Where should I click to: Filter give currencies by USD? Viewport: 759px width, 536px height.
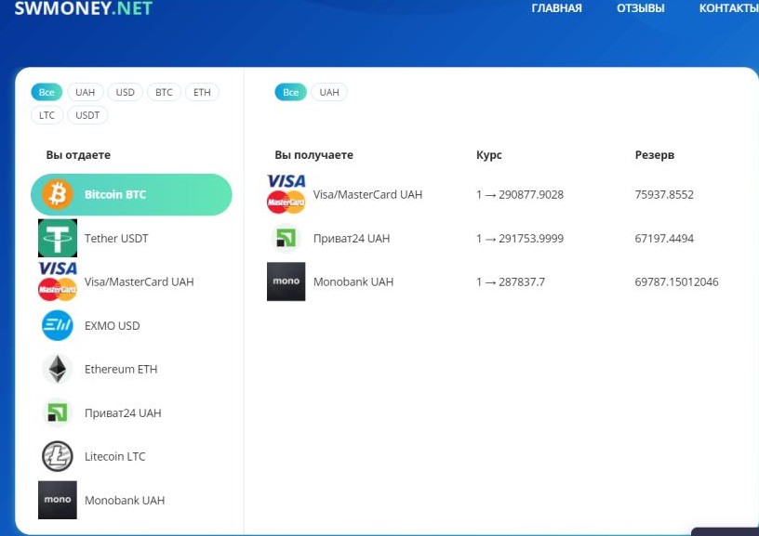click(x=125, y=92)
